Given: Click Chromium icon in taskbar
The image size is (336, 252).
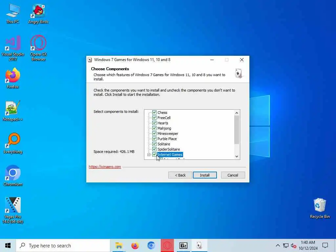Looking at the screenshot, I should coord(151,245).
